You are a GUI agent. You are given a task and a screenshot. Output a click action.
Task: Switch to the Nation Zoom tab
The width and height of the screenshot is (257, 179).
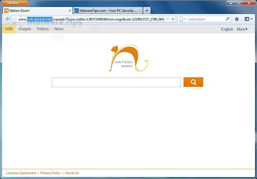click(x=38, y=11)
